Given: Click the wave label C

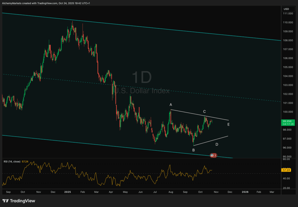Looking at the screenshot, I should pyautogui.click(x=205, y=112).
